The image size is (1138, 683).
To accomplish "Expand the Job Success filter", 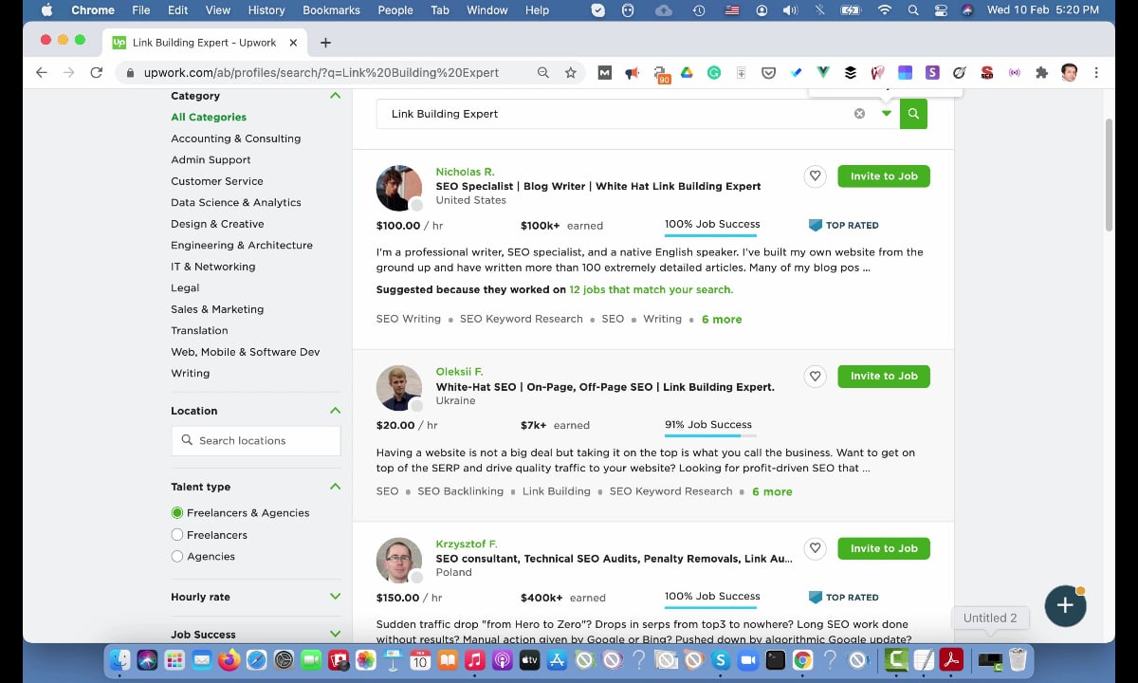I will tap(335, 634).
